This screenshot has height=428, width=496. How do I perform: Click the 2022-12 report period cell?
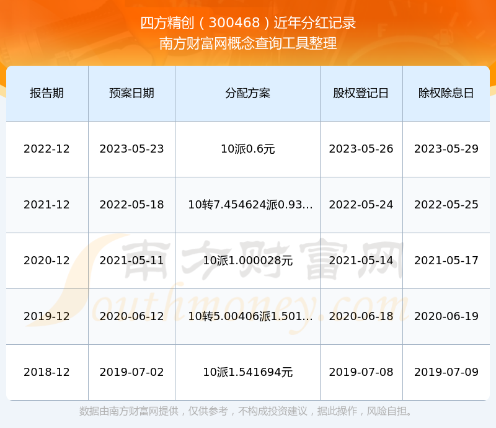47,149
